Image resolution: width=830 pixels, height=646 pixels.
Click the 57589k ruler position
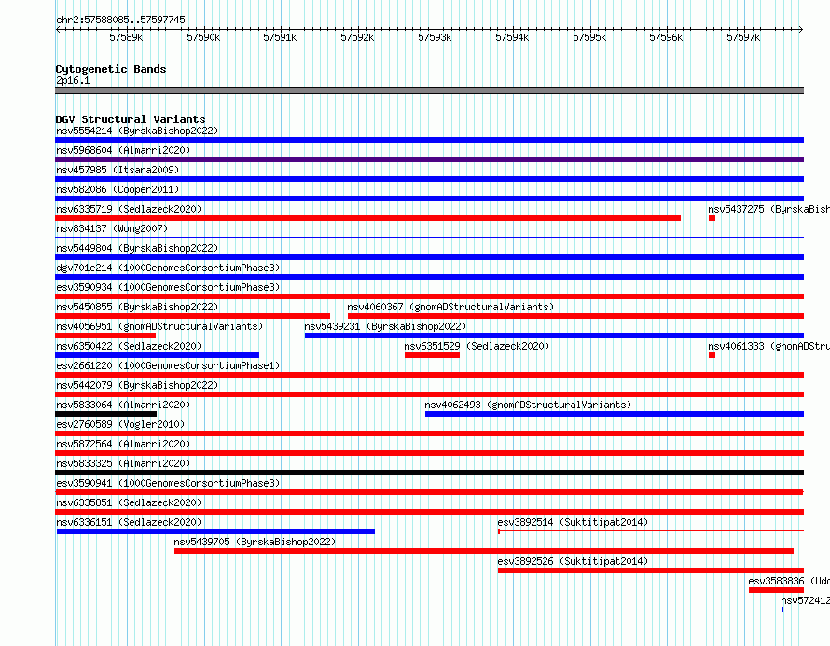(126, 37)
